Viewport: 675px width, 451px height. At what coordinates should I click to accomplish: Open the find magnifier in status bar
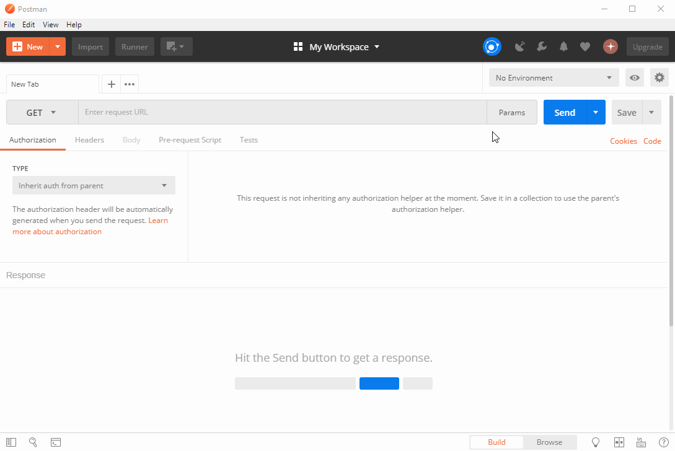[x=33, y=442]
